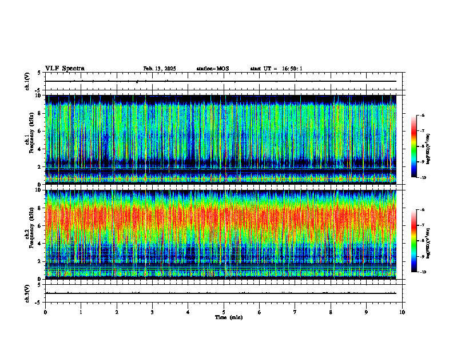Click the "4" kHz tick on ch.1 frequency axis
The width and height of the screenshot is (453, 350).
[40, 149]
